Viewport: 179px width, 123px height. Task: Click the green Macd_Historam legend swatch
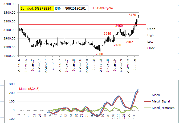148,108
